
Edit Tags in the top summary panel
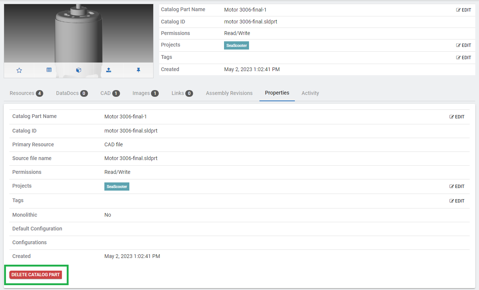point(464,58)
